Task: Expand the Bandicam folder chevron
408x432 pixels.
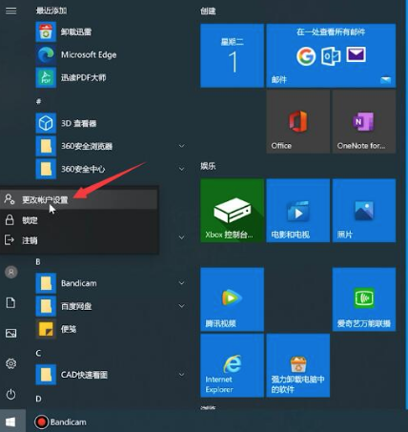Action: tap(182, 283)
